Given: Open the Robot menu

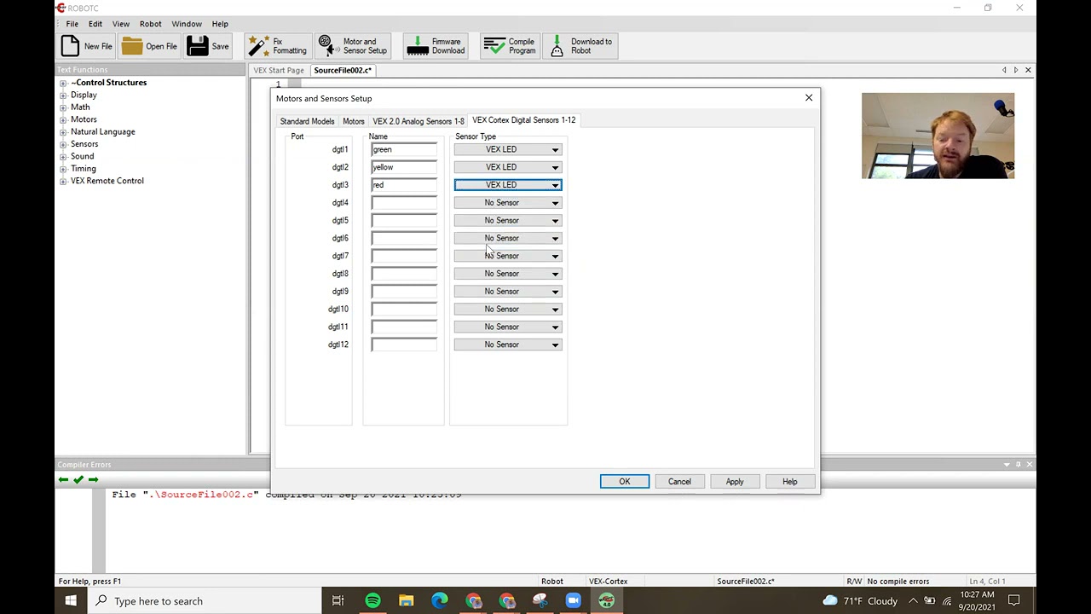Looking at the screenshot, I should [150, 24].
